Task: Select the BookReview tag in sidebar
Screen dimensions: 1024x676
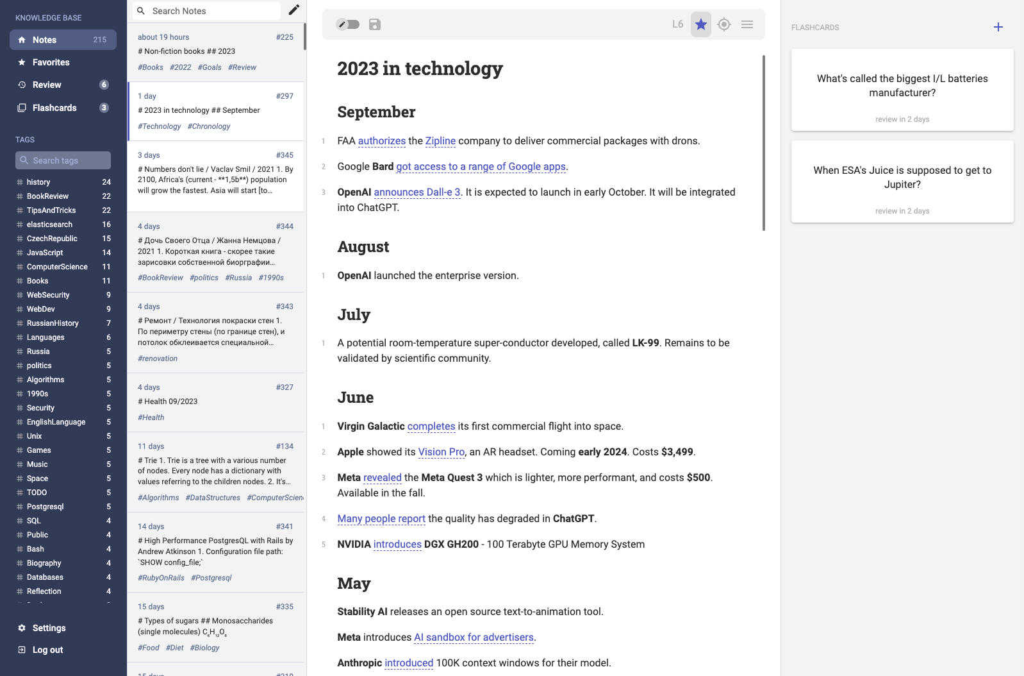Action: click(63, 196)
